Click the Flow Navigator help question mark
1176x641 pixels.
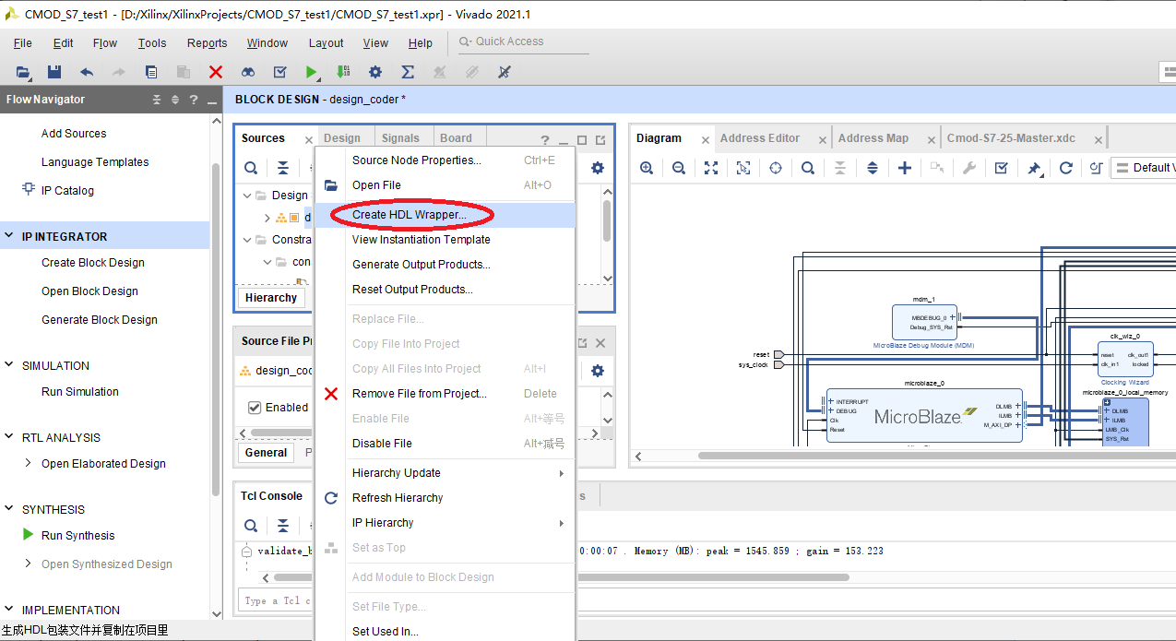(x=194, y=100)
